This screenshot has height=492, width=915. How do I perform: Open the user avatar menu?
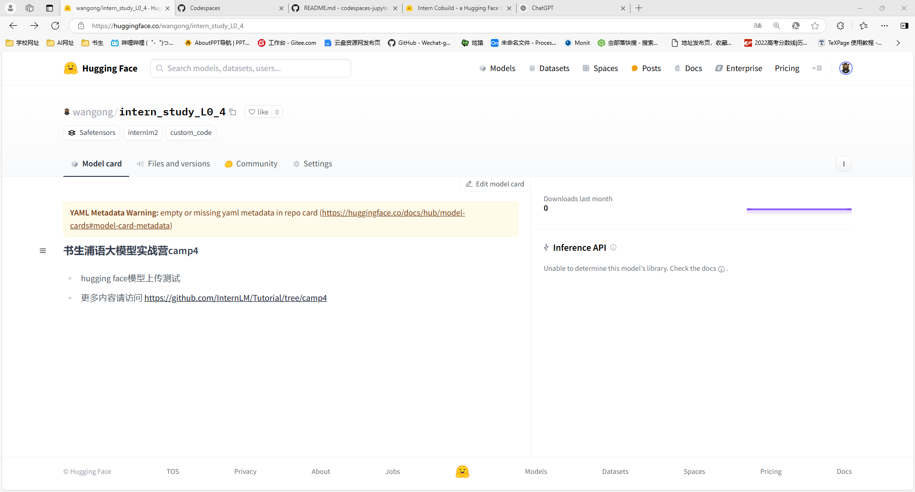coord(845,68)
